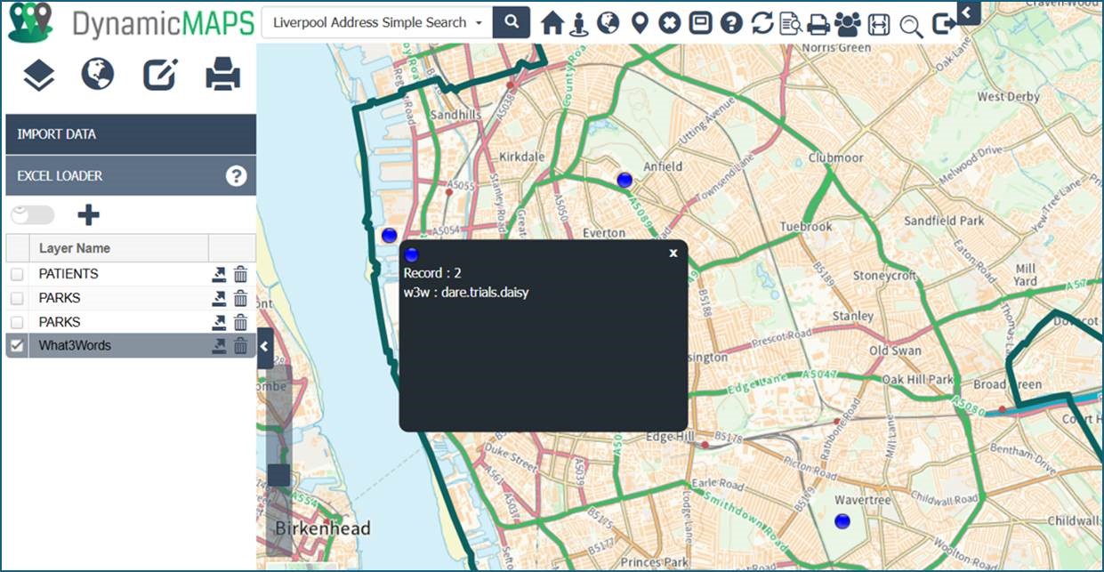Add a new layer with plus icon

point(88,214)
